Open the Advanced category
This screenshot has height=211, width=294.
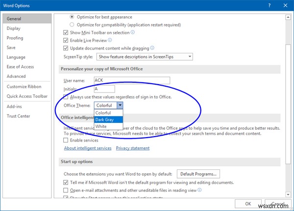point(27,76)
